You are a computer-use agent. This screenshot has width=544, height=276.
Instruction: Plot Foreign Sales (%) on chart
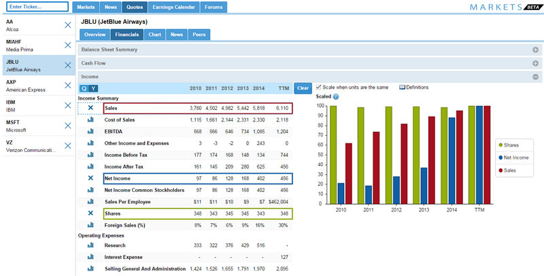tap(90, 225)
